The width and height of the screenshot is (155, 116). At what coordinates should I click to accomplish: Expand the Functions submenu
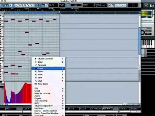point(48,108)
